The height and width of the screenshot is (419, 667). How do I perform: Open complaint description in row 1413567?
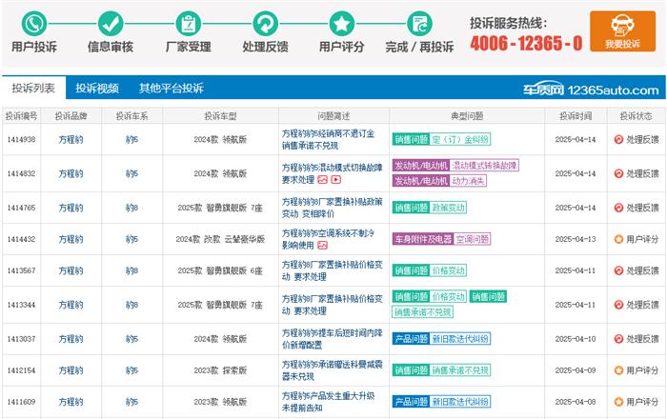coord(332,270)
